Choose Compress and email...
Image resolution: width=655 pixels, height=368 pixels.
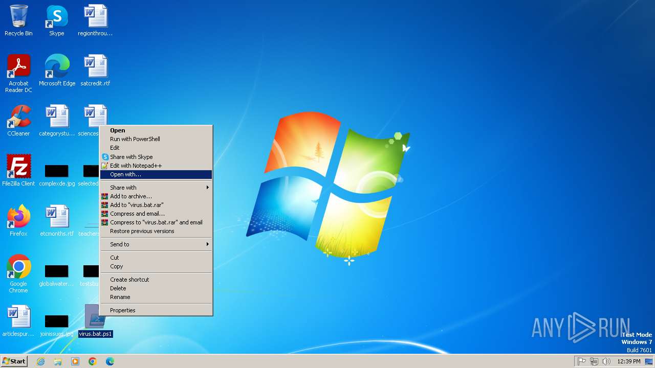tap(156, 214)
